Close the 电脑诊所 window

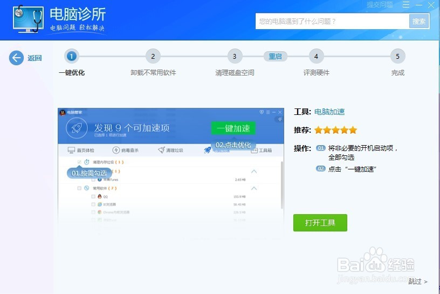pos(431,5)
